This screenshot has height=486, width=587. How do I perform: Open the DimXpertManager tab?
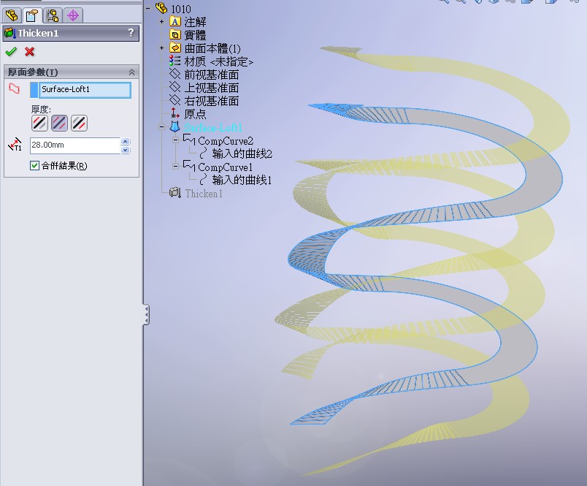point(73,15)
